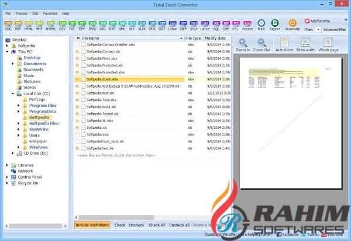
Task: Select XHTML conversion icon
Action: (x=50, y=26)
